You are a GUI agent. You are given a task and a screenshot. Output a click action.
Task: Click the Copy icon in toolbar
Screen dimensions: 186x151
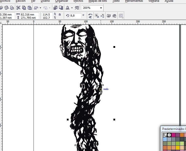(x=24, y=8)
